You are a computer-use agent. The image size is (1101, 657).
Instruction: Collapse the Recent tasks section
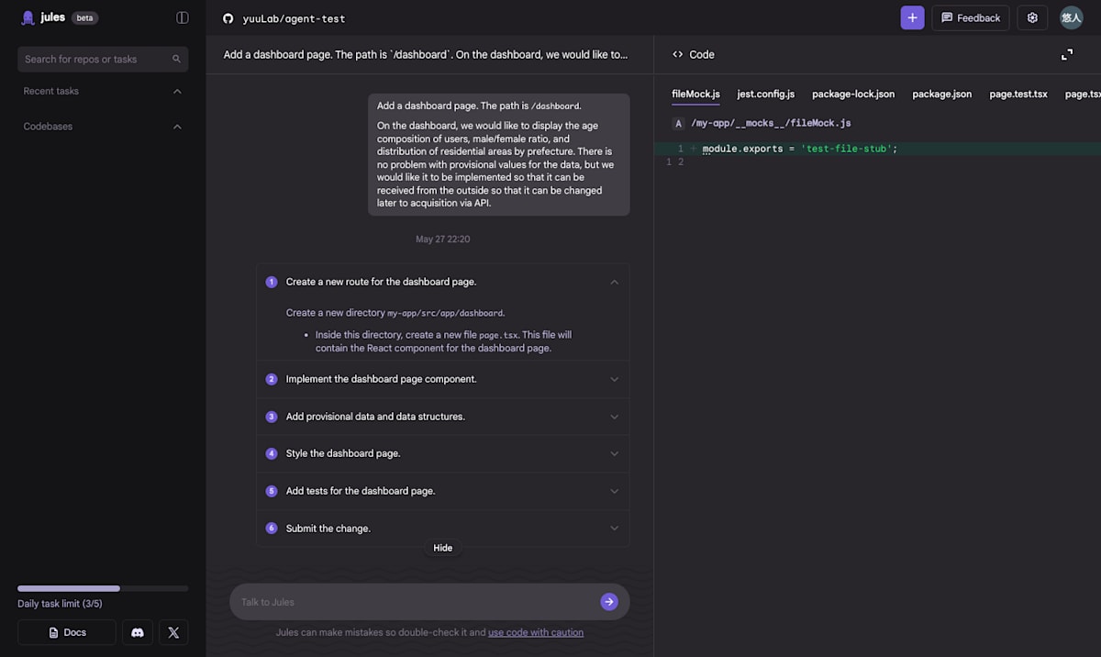(x=177, y=91)
